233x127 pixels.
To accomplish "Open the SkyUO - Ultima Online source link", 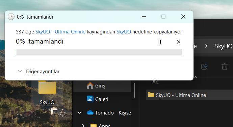I will point(60,32).
